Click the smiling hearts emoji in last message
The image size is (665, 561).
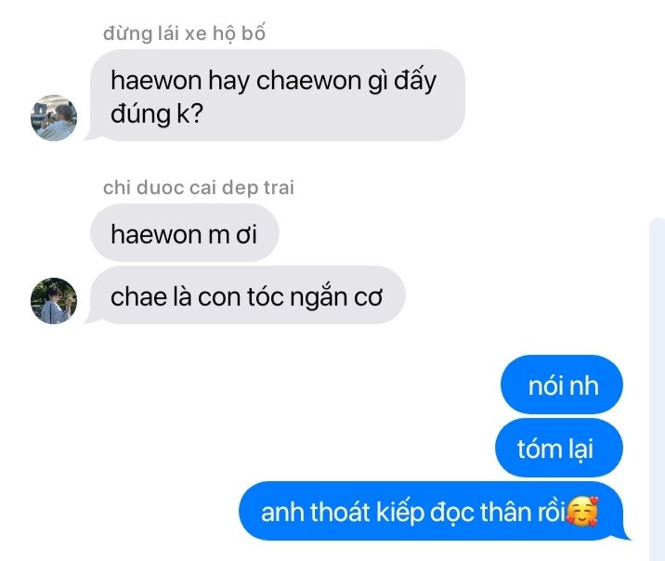(582, 512)
